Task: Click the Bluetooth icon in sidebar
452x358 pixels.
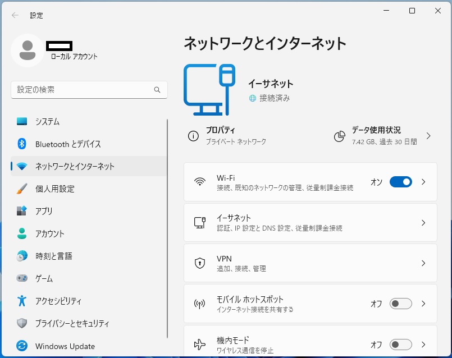Action: pos(22,144)
